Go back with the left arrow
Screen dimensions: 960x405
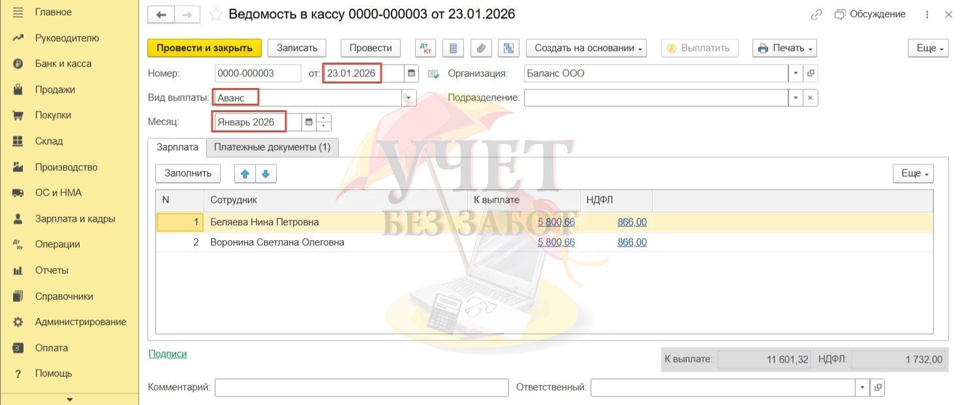(161, 14)
